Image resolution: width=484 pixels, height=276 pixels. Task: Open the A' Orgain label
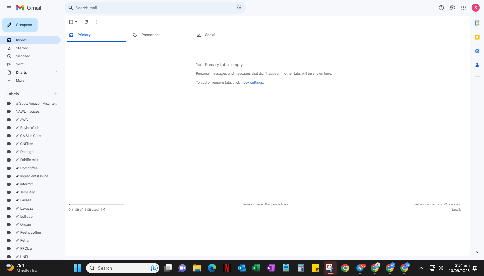[30, 224]
